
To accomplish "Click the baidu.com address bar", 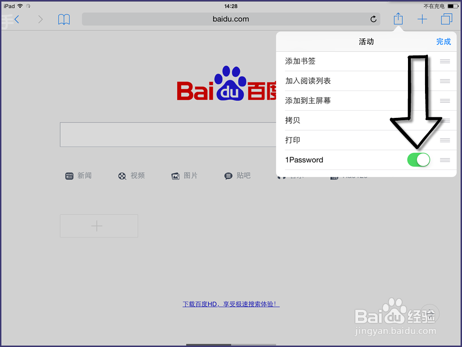I will [231, 19].
